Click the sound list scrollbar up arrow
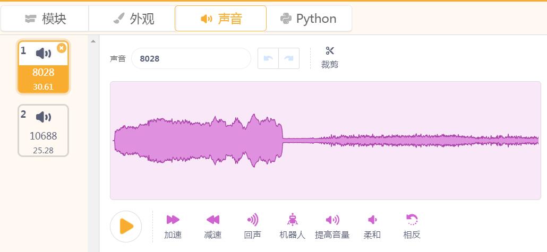Image resolution: width=547 pixels, height=252 pixels. pyautogui.click(x=93, y=41)
